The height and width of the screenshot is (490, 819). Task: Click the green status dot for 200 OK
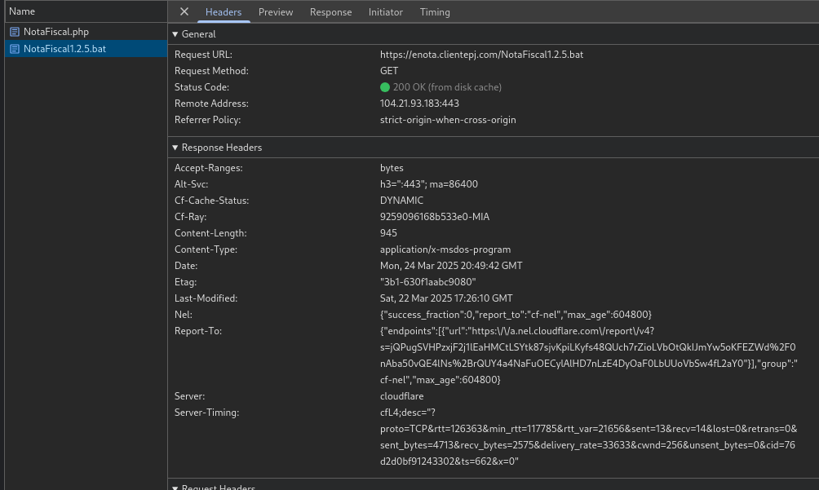pyautogui.click(x=385, y=87)
